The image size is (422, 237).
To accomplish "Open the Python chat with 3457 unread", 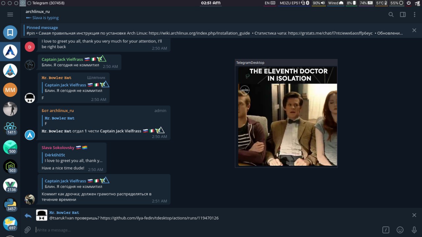I will tap(10, 204).
